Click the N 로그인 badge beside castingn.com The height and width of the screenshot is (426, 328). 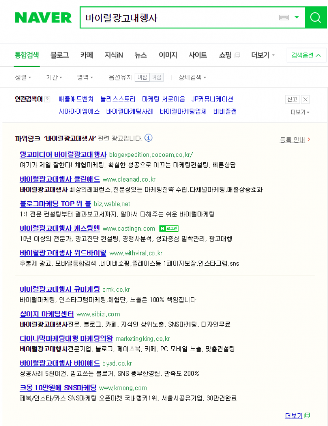(169, 228)
